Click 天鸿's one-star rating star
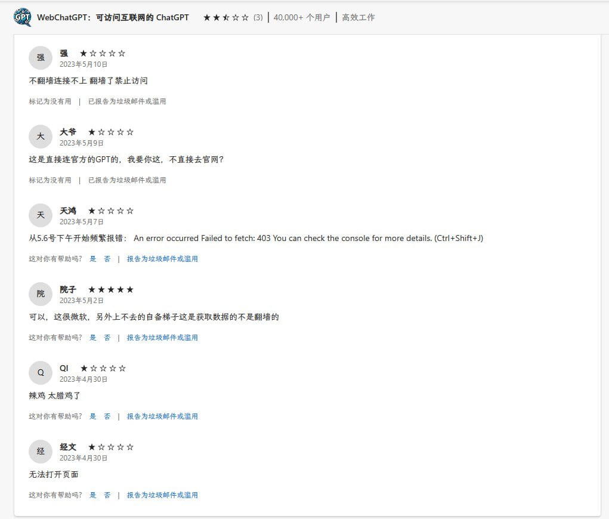This screenshot has width=609, height=519. [x=92, y=211]
